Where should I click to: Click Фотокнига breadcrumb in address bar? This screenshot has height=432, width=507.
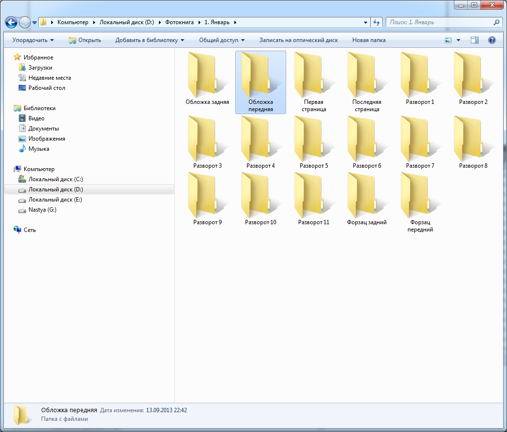179,22
